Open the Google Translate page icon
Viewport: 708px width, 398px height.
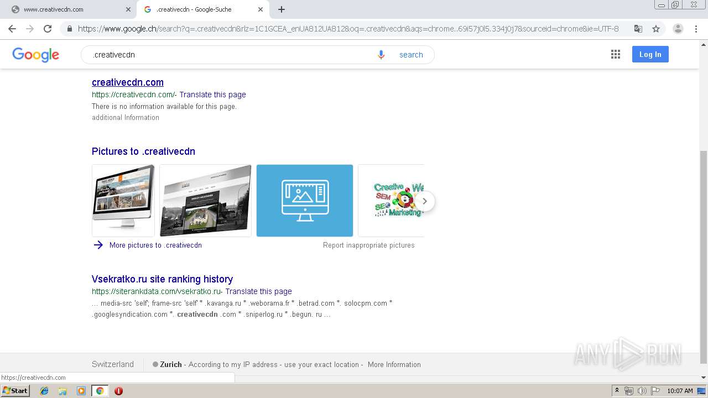point(638,29)
